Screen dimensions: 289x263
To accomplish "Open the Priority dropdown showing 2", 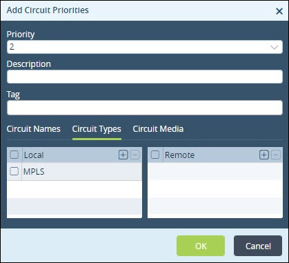I will [x=145, y=47].
